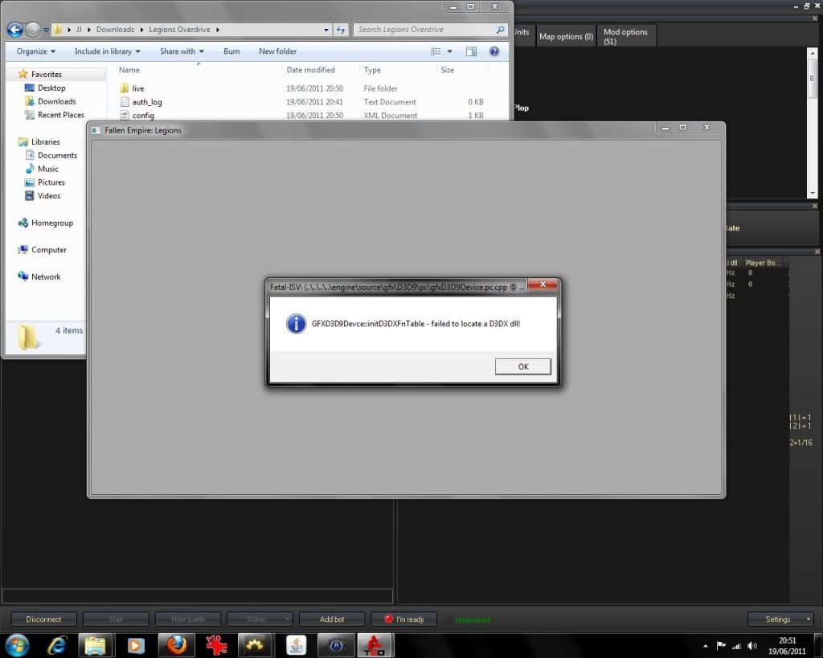Select Documents library in the navigation pane
This screenshot has height=658, width=823.
pyautogui.click(x=57, y=155)
